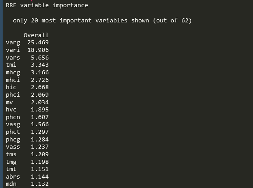Select the phci variable name
253x188 pixels.
[x=13, y=95]
